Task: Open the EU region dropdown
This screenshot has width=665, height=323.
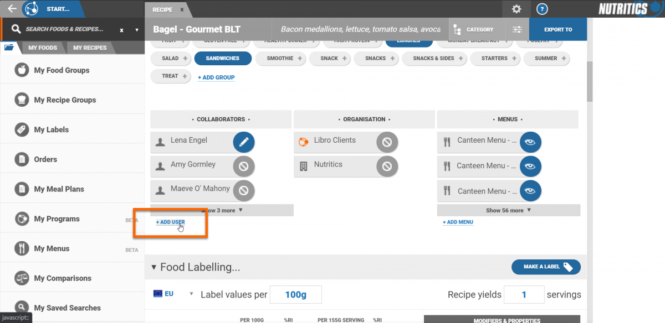Action: tap(173, 294)
